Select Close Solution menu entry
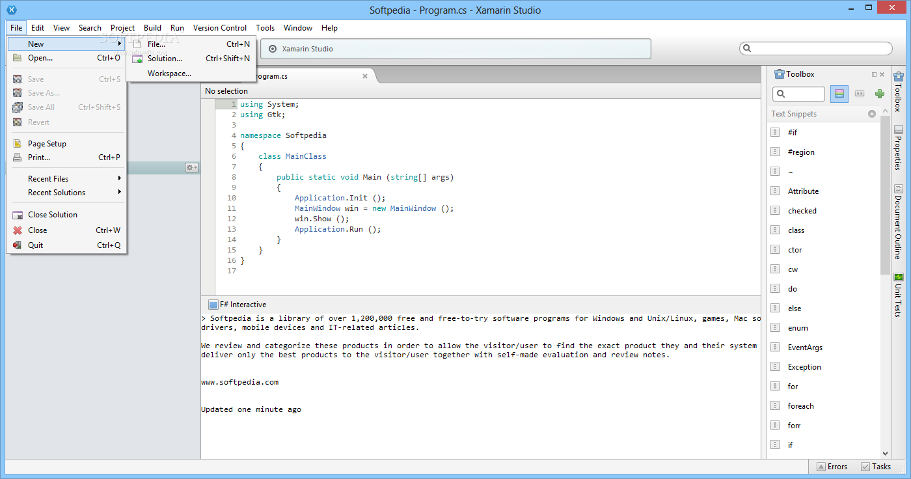Viewport: 911px width, 479px height. (66, 215)
